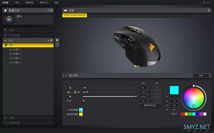Select the second mouse view dot
The width and height of the screenshot is (214, 133).
(138, 66)
